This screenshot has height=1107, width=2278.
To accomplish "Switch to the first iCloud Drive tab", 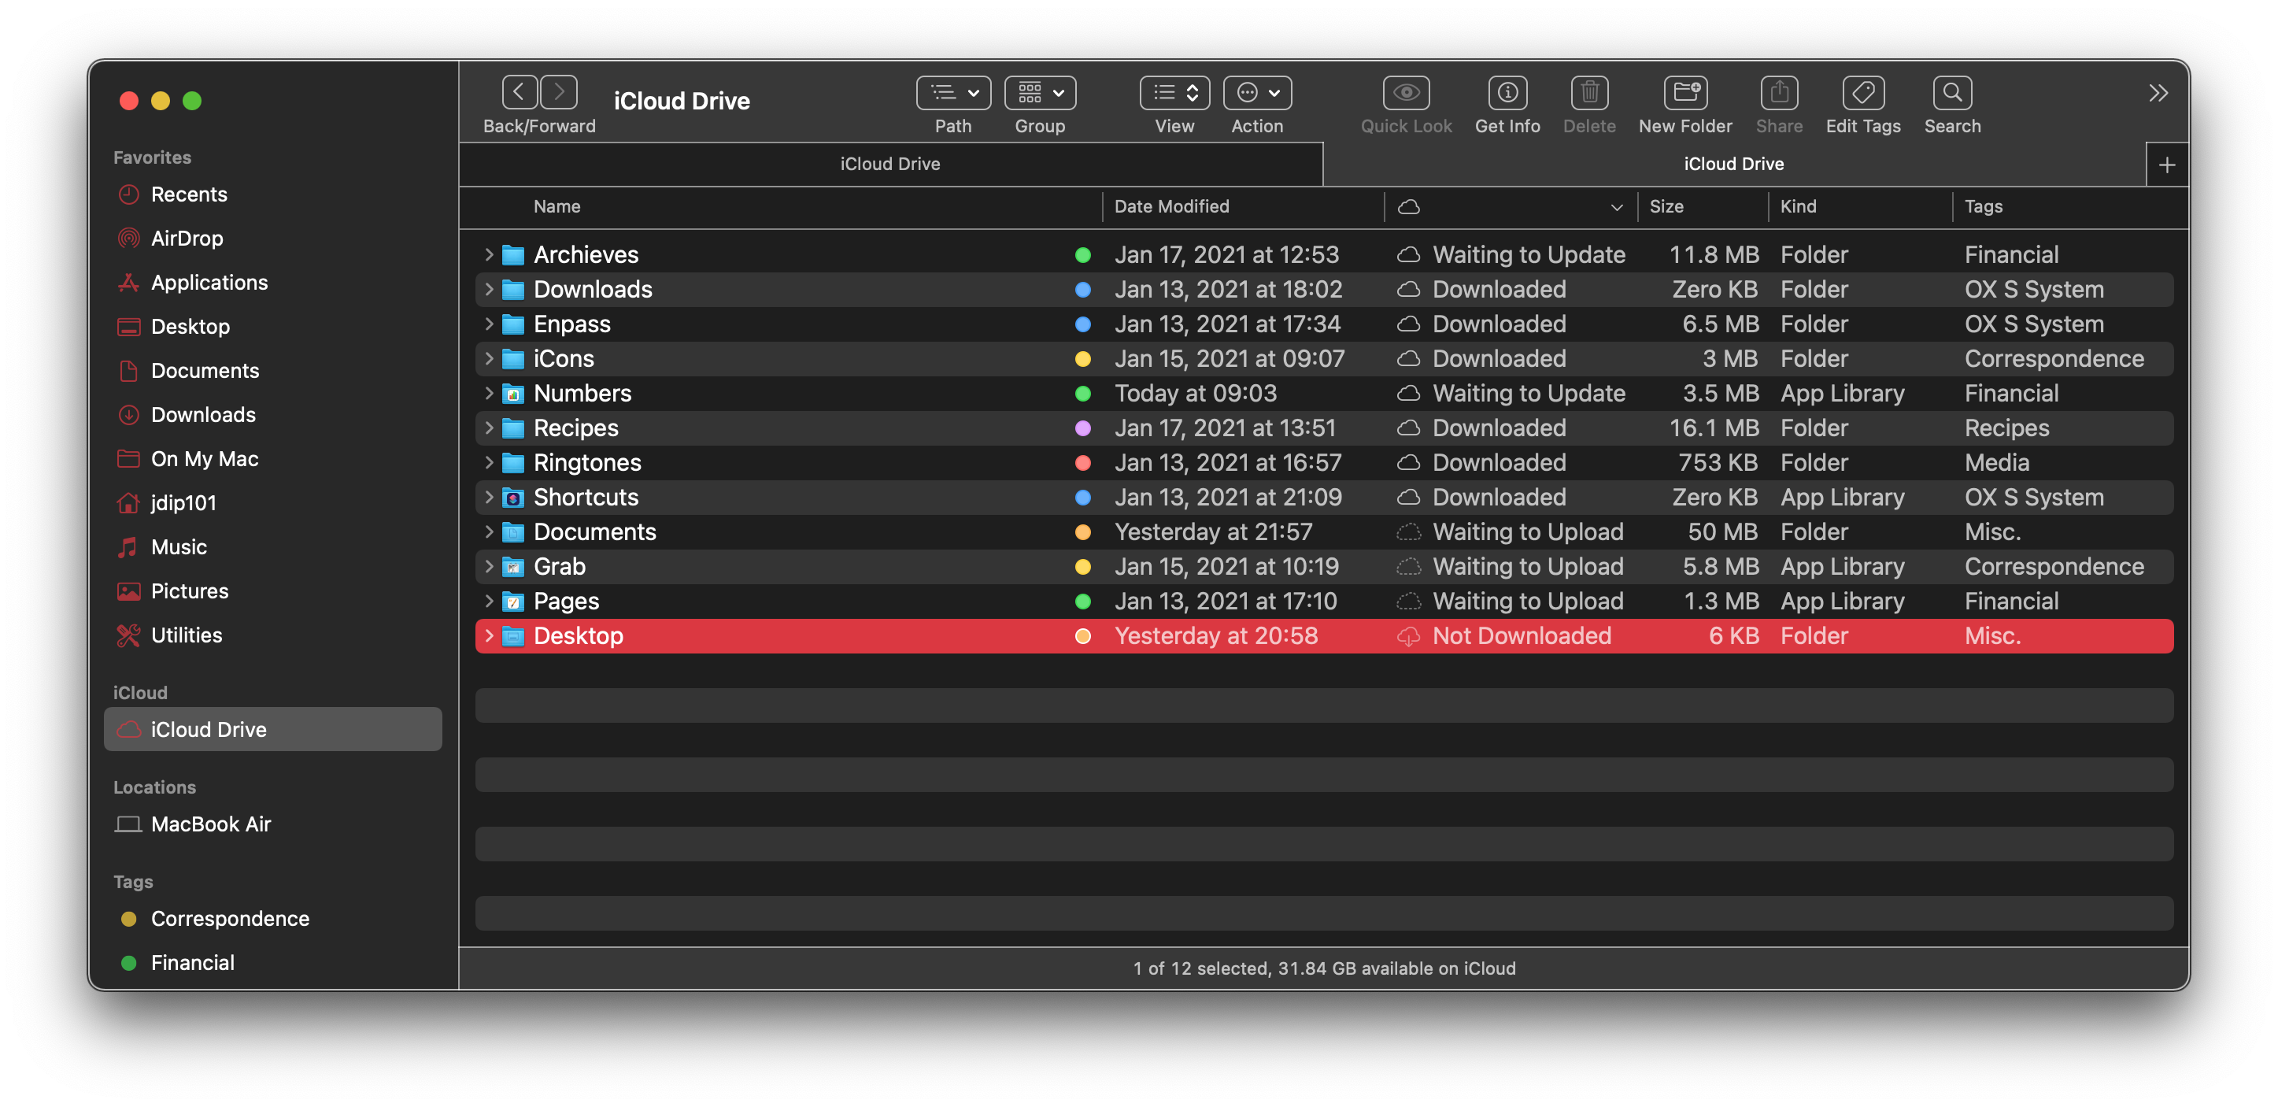I will 889,164.
